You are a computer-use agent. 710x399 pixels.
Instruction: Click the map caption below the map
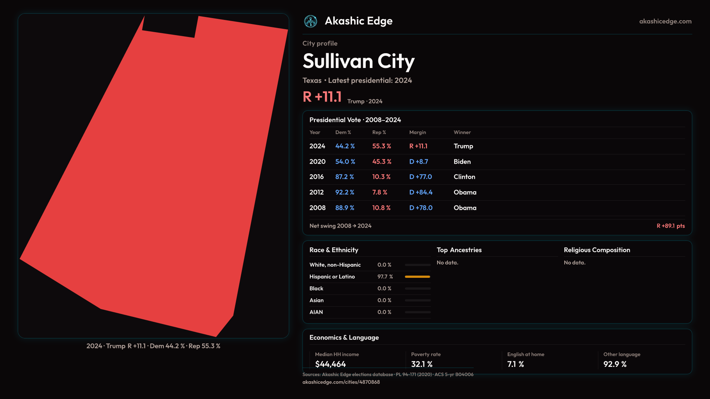(153, 346)
